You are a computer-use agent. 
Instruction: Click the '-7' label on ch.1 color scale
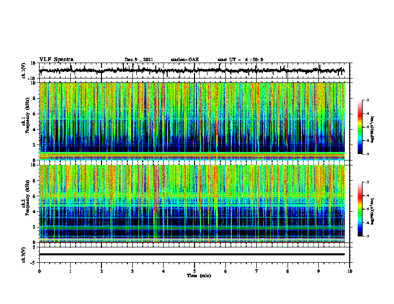click(367, 154)
